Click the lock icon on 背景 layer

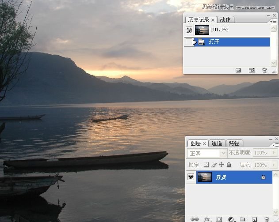click(x=263, y=177)
